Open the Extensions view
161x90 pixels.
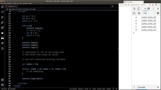[x=2, y=27]
